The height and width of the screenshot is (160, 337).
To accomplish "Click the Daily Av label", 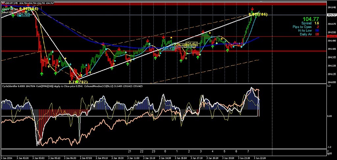I will click(x=306, y=35).
